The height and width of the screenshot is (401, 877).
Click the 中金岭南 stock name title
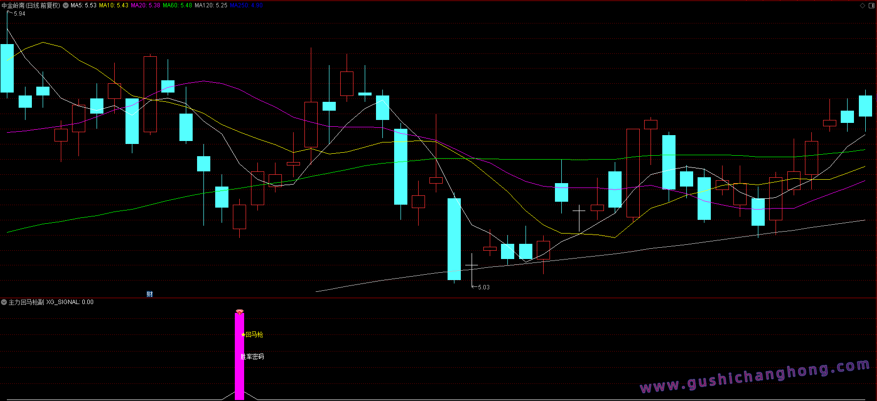coord(13,5)
